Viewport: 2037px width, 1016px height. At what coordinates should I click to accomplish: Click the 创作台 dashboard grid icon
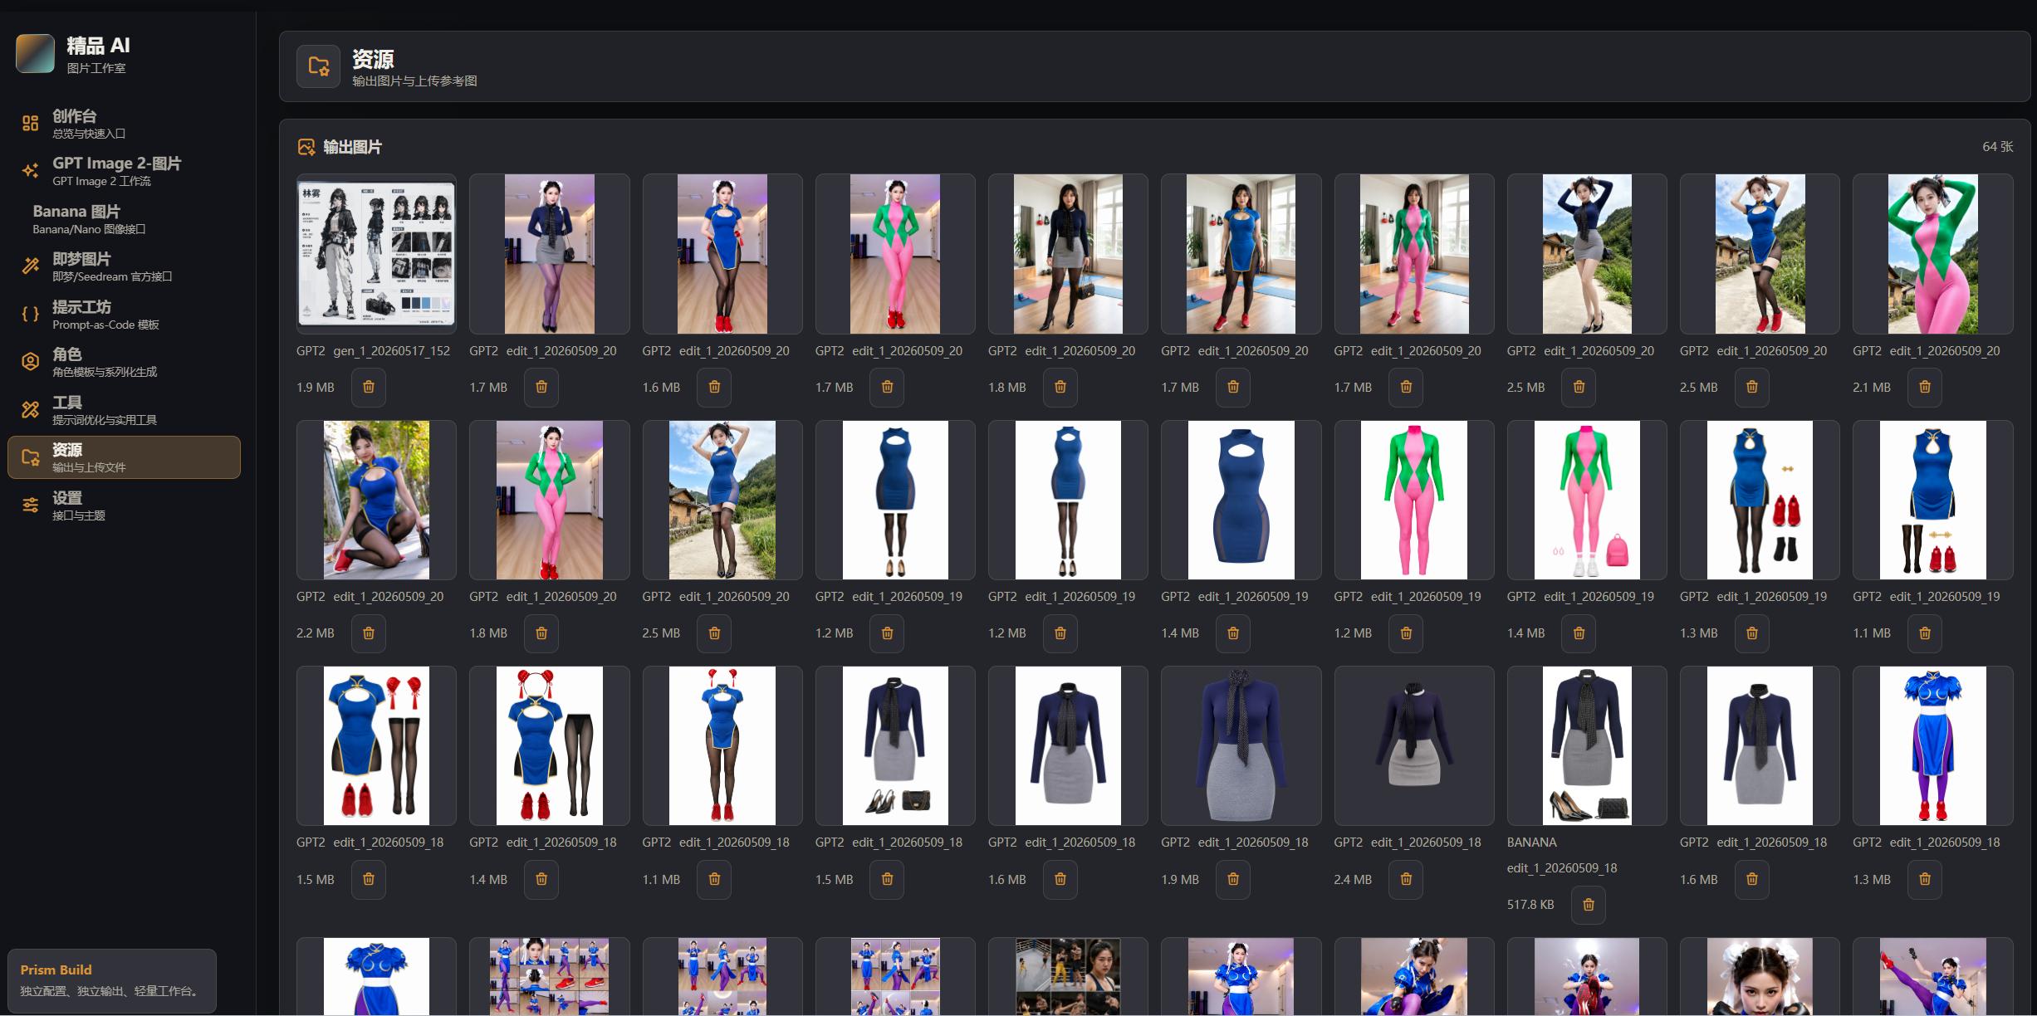31,124
